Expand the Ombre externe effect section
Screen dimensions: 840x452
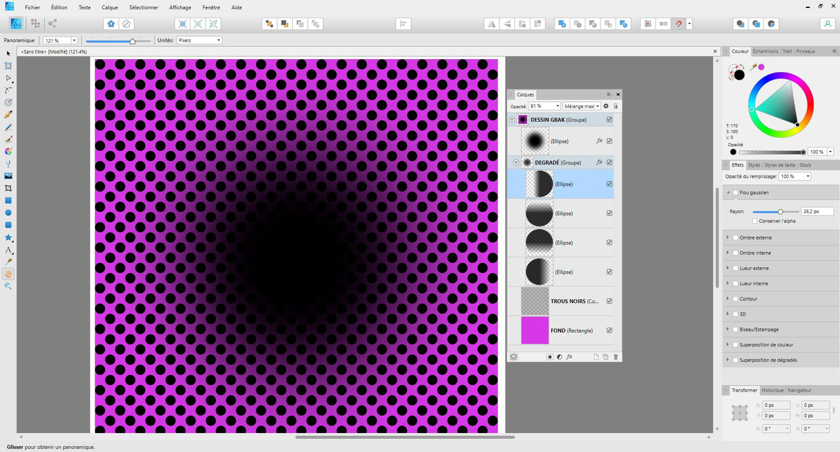click(x=727, y=237)
